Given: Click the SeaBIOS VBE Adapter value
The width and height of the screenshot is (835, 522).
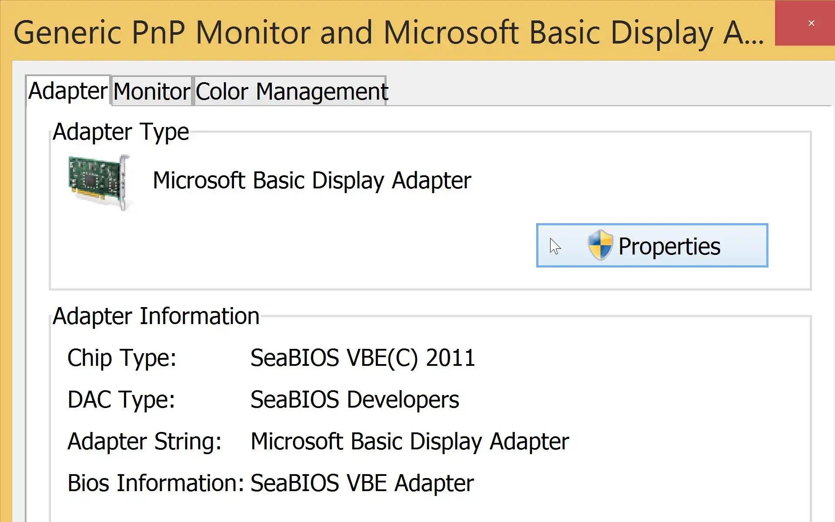Looking at the screenshot, I should pos(362,483).
